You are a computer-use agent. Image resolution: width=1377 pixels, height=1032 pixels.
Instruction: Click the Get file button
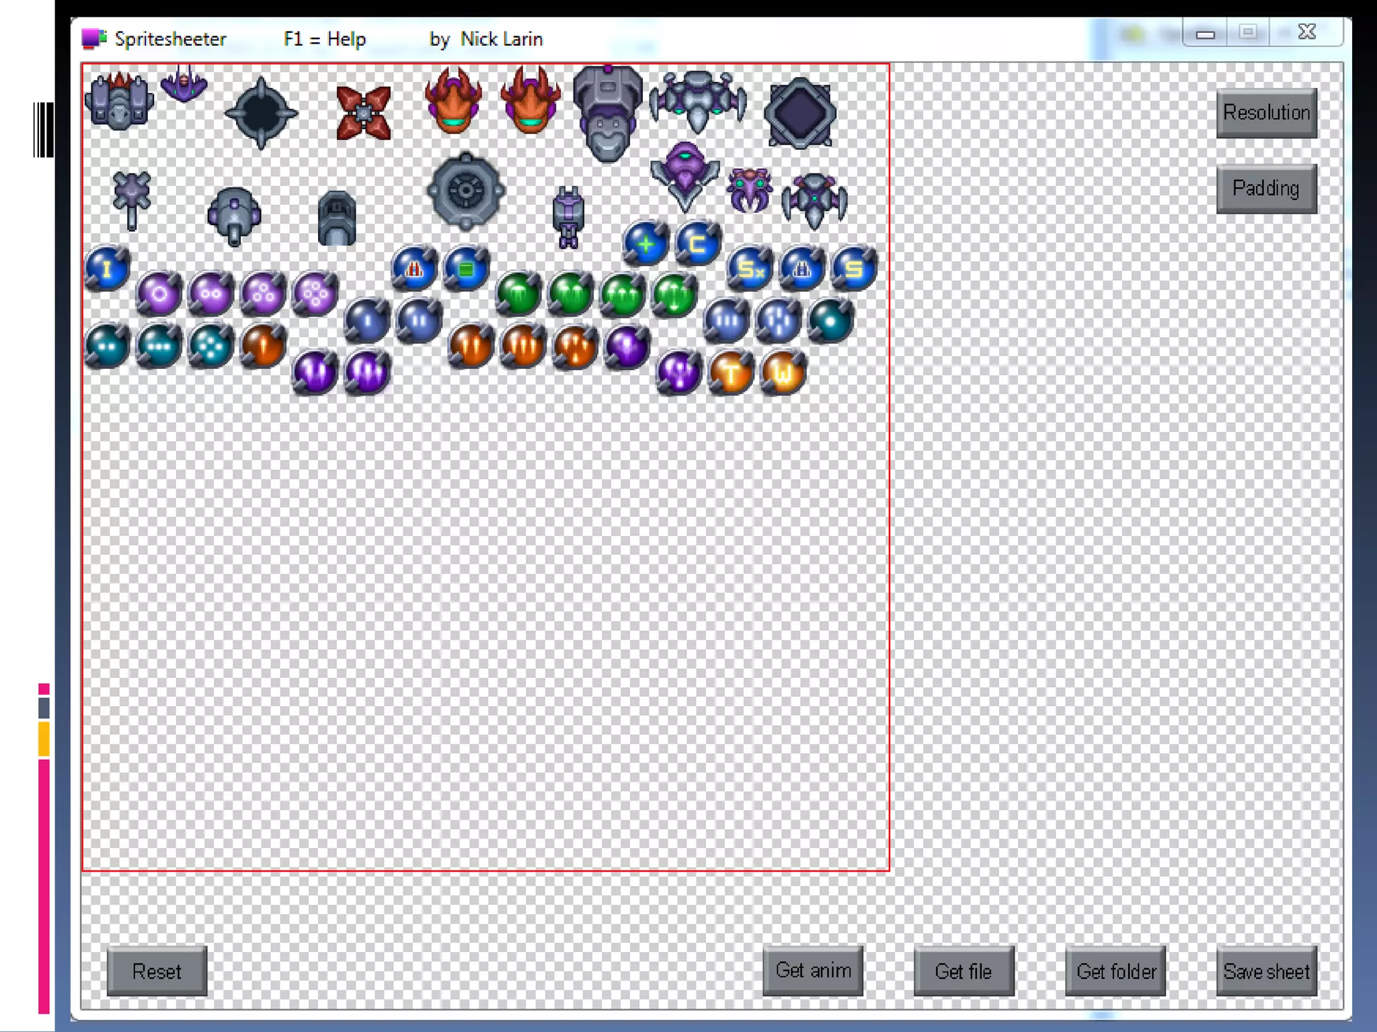click(x=963, y=971)
